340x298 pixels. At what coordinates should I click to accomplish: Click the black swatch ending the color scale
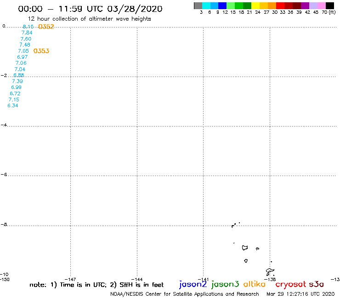[330, 6]
